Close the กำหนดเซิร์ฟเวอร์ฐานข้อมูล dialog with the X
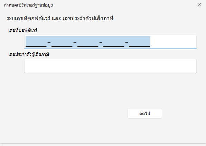 click(199, 5)
